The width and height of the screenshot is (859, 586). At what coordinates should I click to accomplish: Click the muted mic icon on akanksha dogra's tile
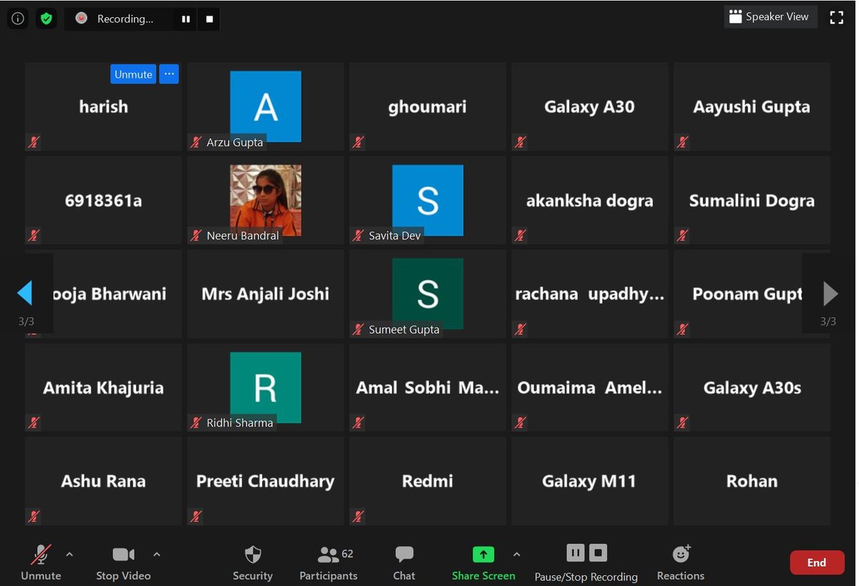click(x=520, y=235)
